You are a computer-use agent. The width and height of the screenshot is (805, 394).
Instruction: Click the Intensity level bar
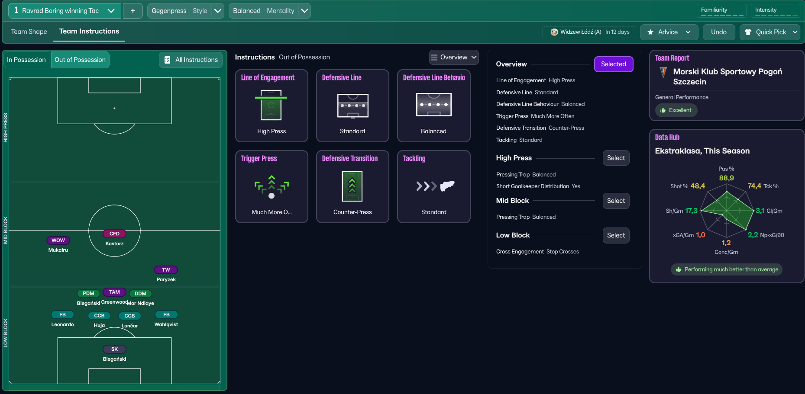(x=776, y=15)
